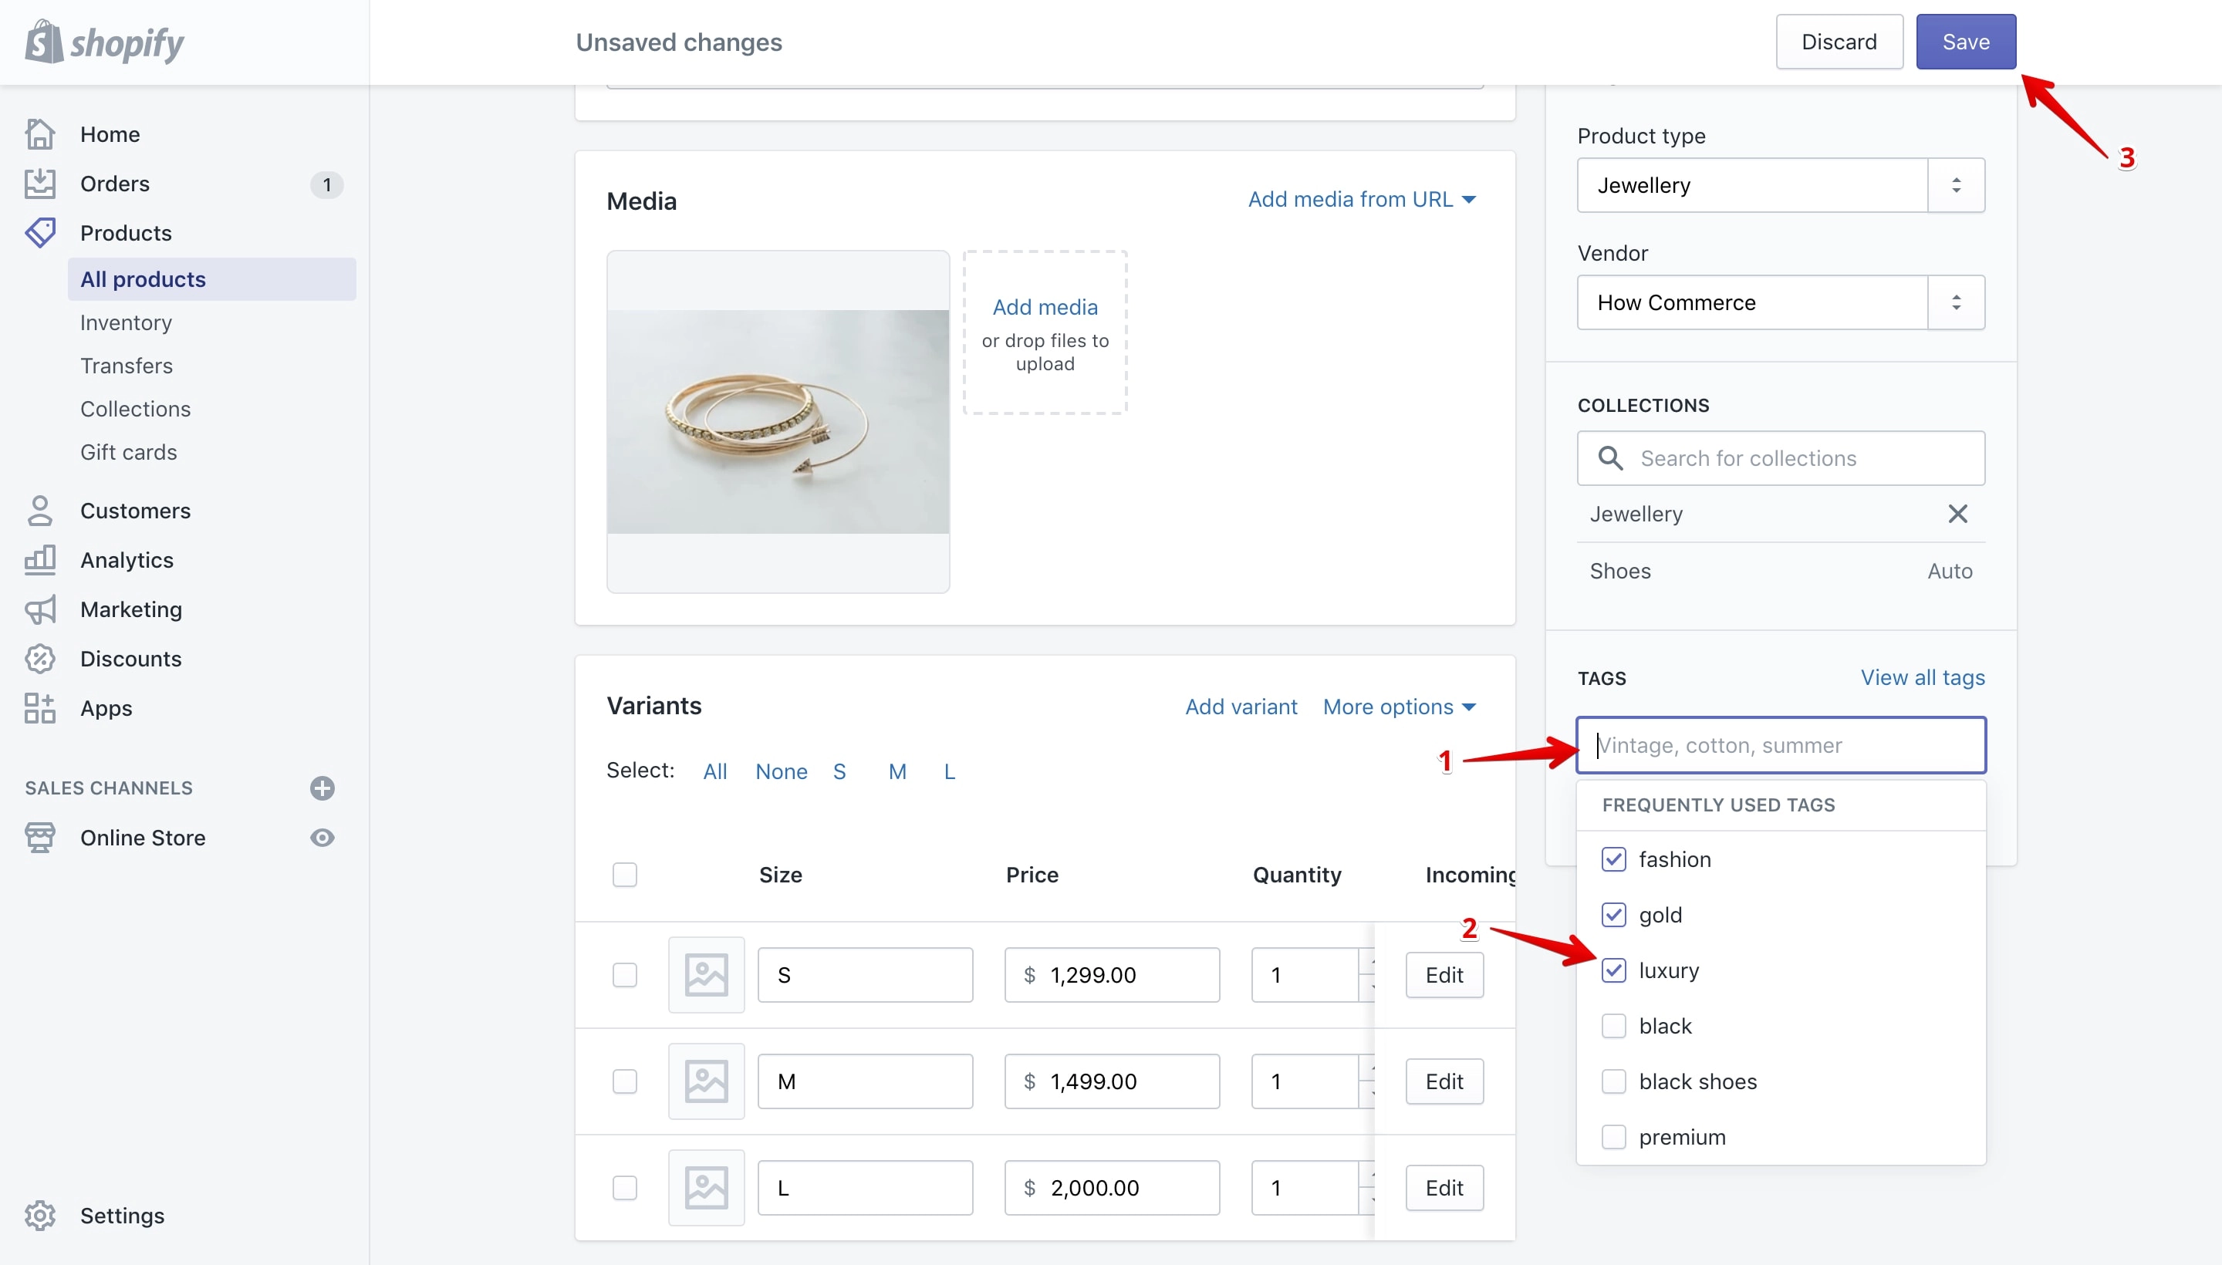Click the tags input field
2222x1265 pixels.
[1781, 745]
